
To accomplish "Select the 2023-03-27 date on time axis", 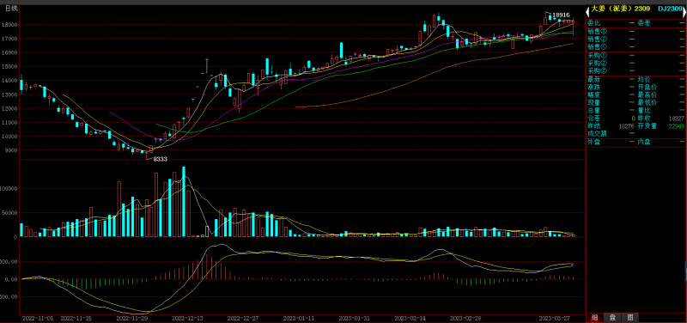I will (553, 318).
